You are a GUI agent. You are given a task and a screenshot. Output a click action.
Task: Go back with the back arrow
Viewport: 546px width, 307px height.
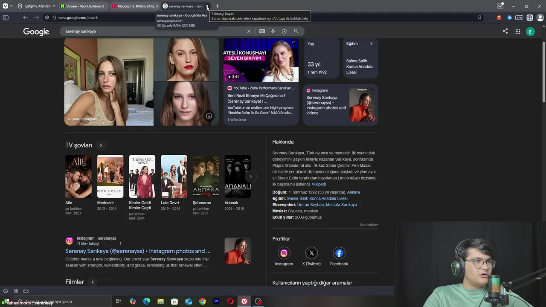coord(26,17)
